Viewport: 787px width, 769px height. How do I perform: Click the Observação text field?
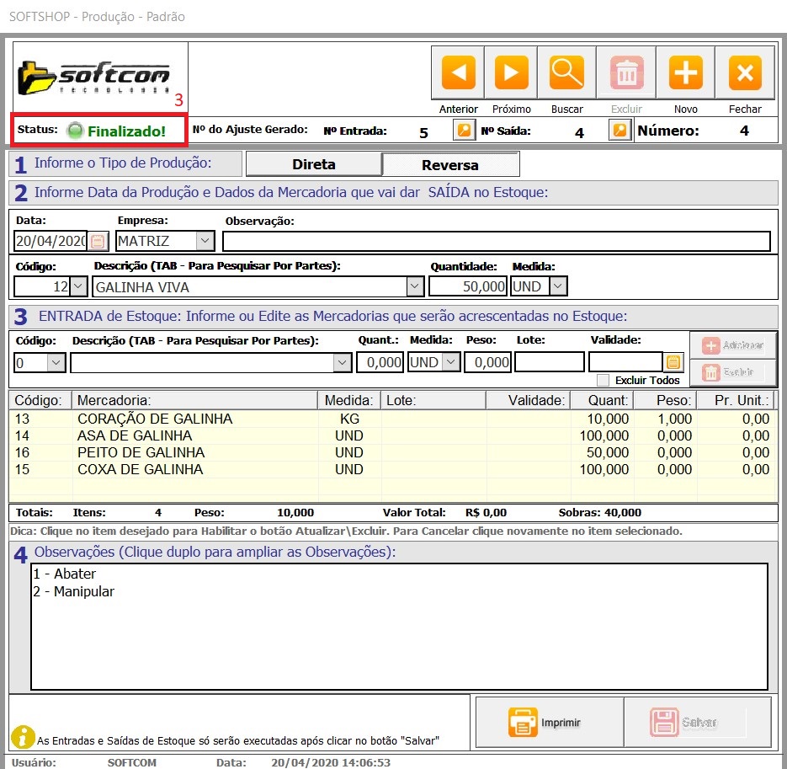[x=496, y=242]
